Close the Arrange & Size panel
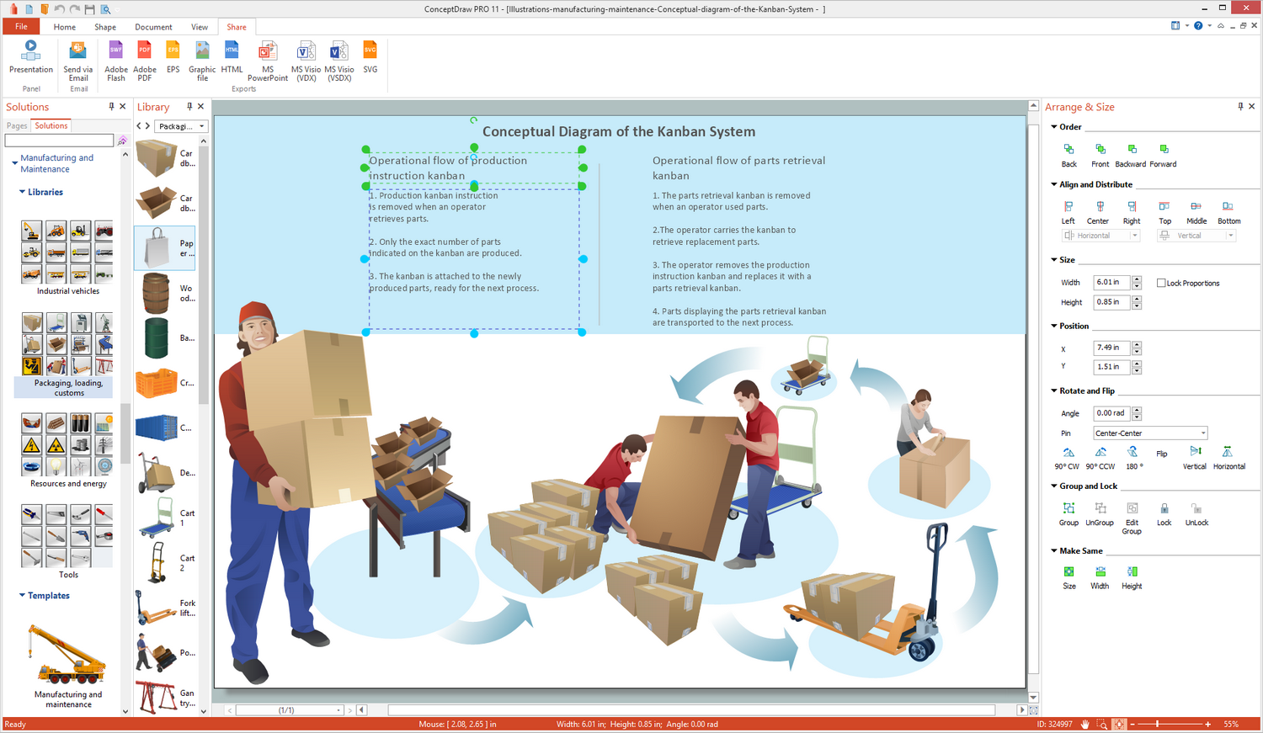1263x733 pixels. (x=1251, y=106)
